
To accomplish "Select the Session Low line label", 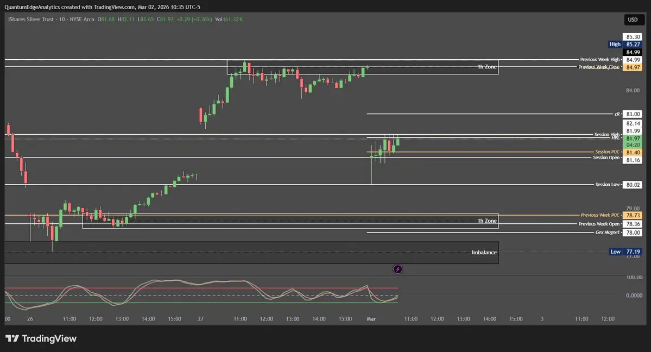I will 608,185.
